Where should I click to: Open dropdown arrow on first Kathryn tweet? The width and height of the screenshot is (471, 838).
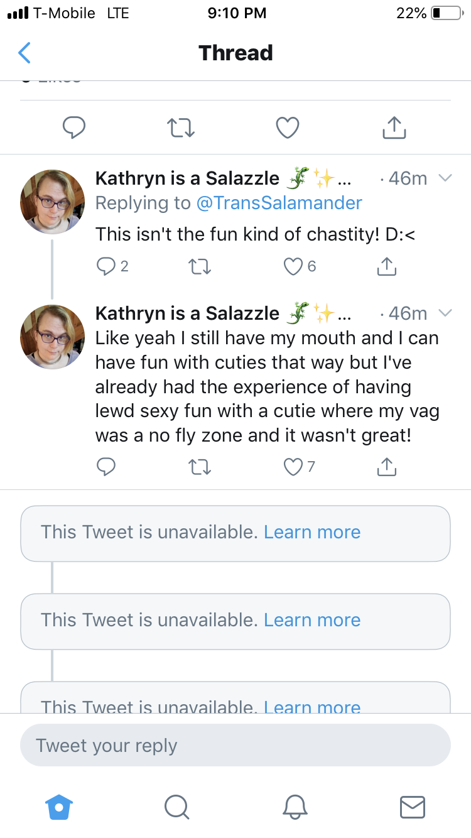445,178
